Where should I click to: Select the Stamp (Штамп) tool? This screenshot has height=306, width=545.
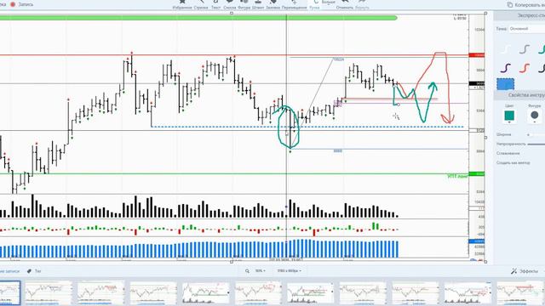pyautogui.click(x=258, y=4)
